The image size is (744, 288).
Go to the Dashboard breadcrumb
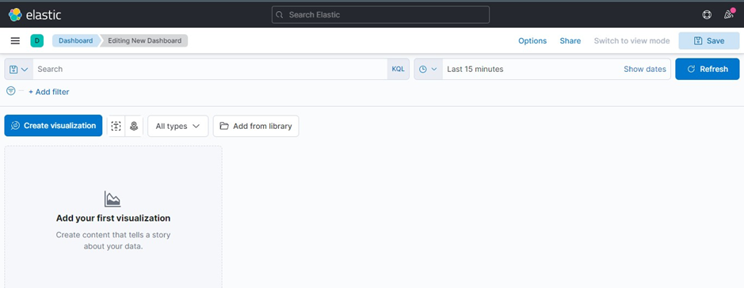pyautogui.click(x=76, y=40)
